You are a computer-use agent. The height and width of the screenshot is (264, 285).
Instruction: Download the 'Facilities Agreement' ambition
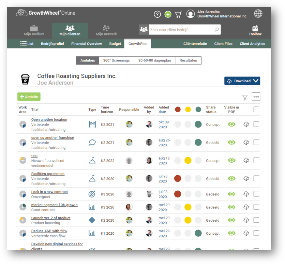246,178
